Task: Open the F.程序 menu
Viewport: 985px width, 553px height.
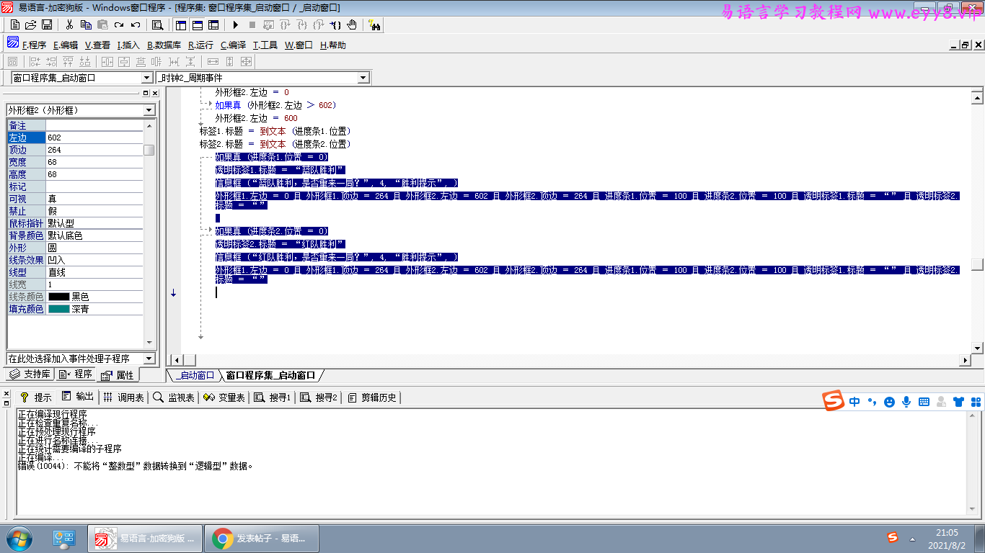Action: [34, 45]
